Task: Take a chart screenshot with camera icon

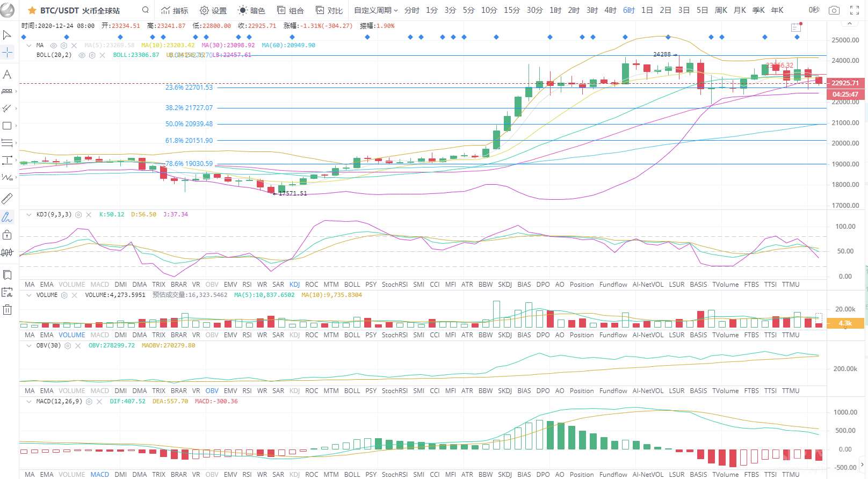Action: pyautogui.click(x=834, y=10)
